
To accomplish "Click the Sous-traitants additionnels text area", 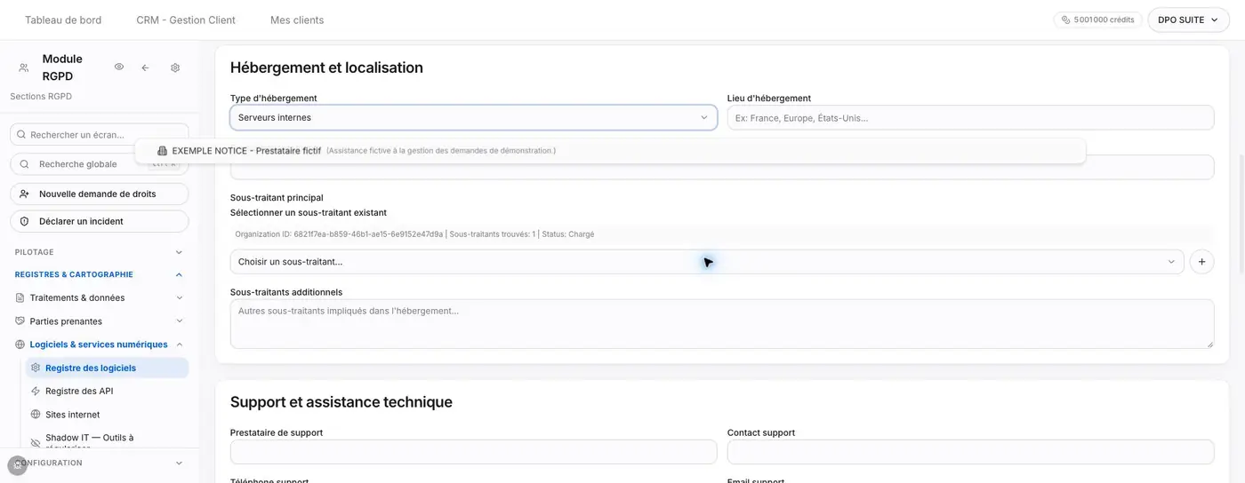I will (x=722, y=323).
